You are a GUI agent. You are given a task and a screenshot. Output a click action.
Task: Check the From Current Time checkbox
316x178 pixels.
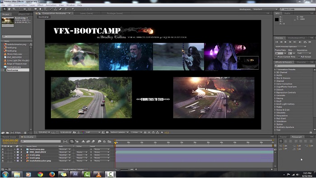(276, 56)
